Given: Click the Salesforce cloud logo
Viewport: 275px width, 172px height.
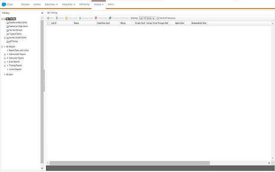Looking at the screenshot, I should pyautogui.click(x=4, y=4).
